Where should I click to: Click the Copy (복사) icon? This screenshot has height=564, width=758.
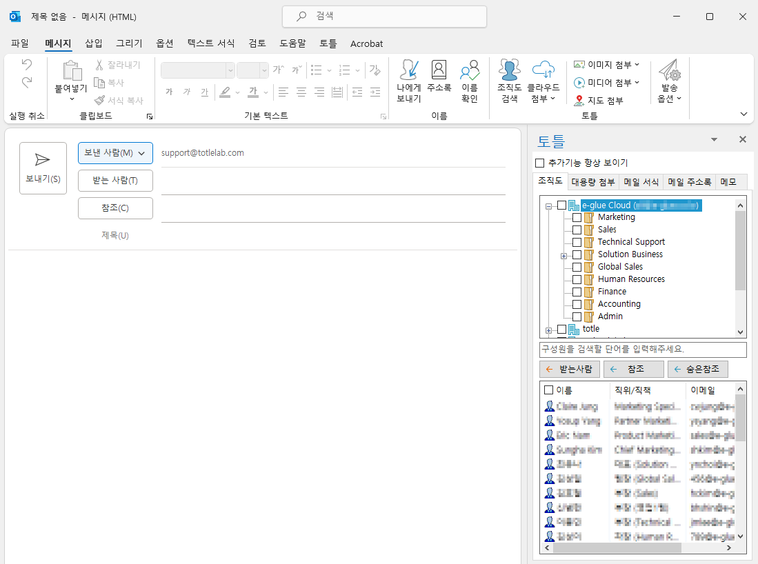(99, 83)
